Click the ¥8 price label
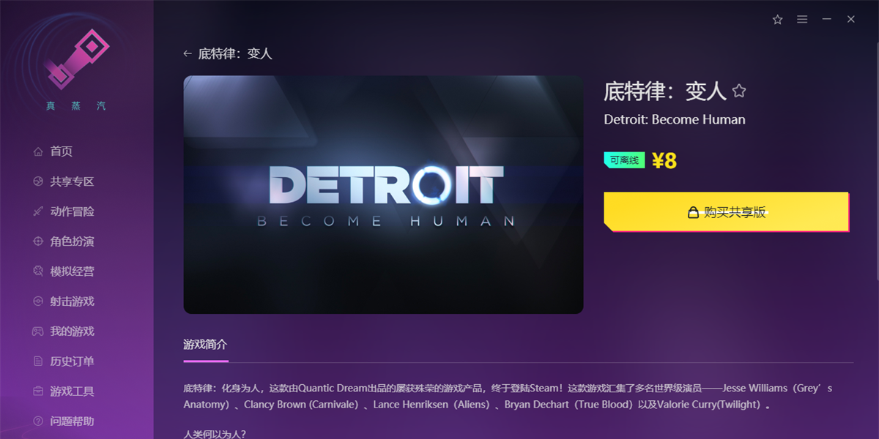Image resolution: width=879 pixels, height=439 pixels. click(664, 160)
